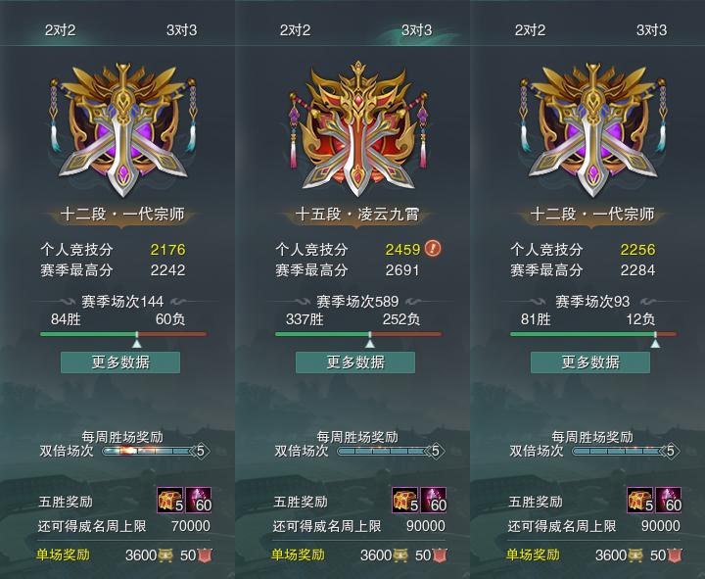This screenshot has height=579, width=705.
Task: Click the owl coin icon beside 3600 in left panel
Action: tap(164, 555)
